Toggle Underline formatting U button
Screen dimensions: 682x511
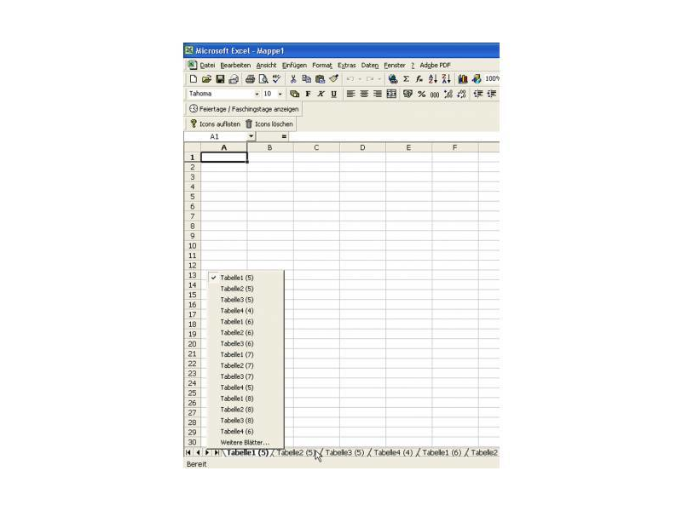tap(333, 94)
